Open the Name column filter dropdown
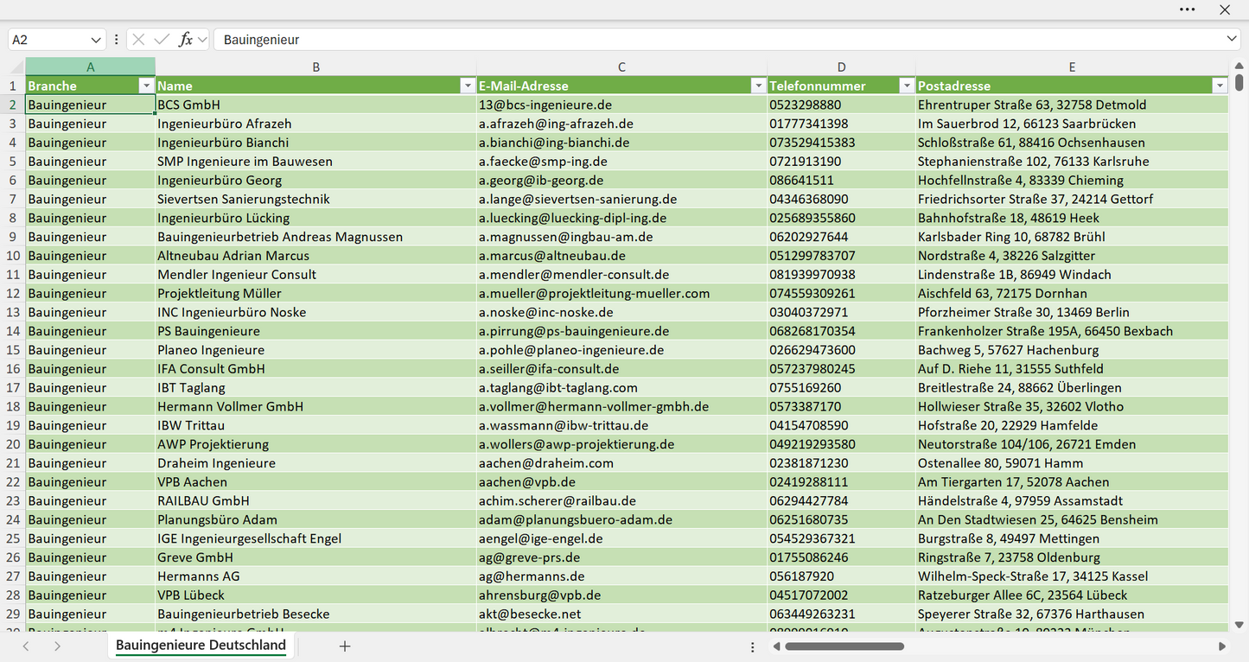The height and width of the screenshot is (662, 1249). (x=467, y=86)
